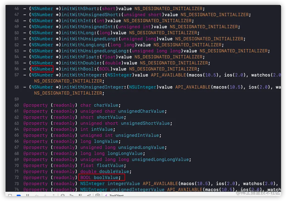Click line number 46 in gutter
Screen dimensions: 286x201
pyautogui.click(x=16, y=9)
